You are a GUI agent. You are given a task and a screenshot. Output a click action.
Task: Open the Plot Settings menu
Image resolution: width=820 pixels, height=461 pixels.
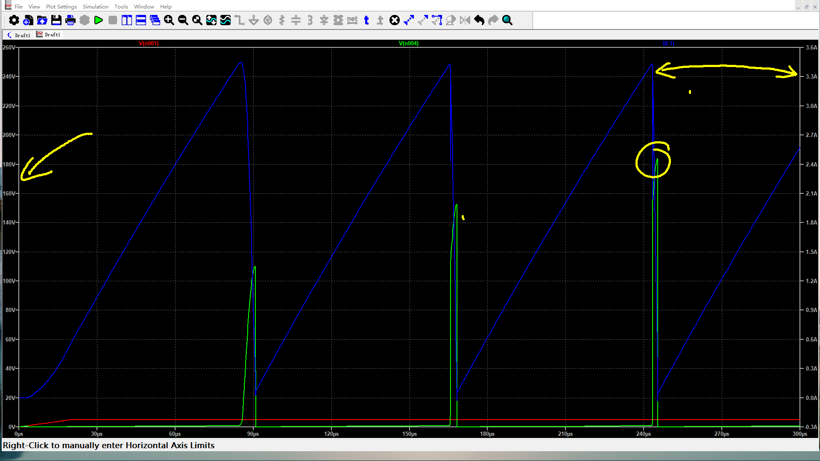[x=61, y=6]
